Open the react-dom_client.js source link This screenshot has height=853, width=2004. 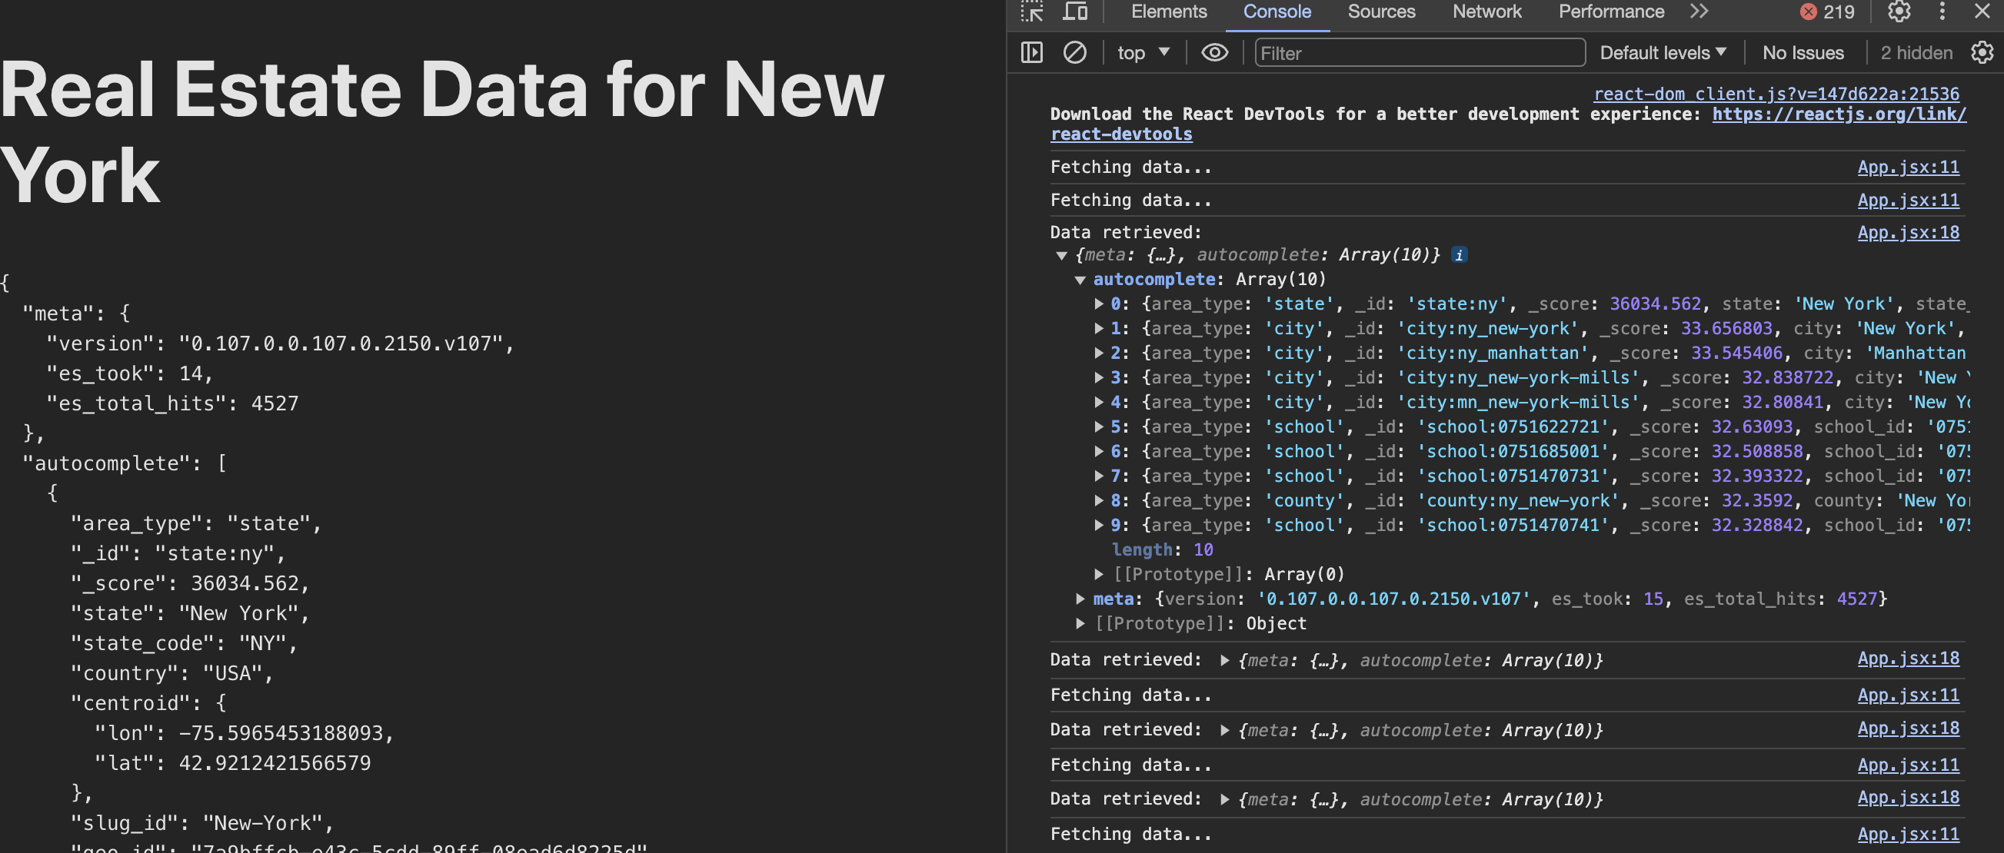click(1776, 94)
